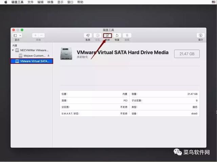Click the hard drive image icon
The width and height of the screenshot is (217, 162).
point(66,54)
